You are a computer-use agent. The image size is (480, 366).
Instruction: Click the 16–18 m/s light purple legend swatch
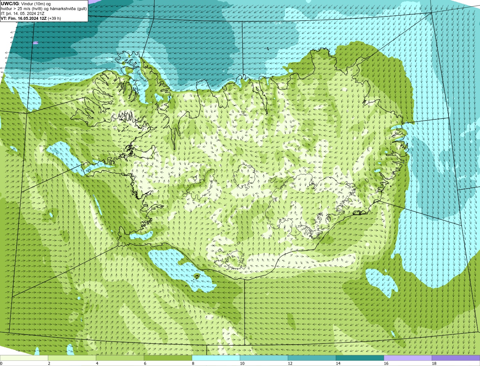click(408, 358)
